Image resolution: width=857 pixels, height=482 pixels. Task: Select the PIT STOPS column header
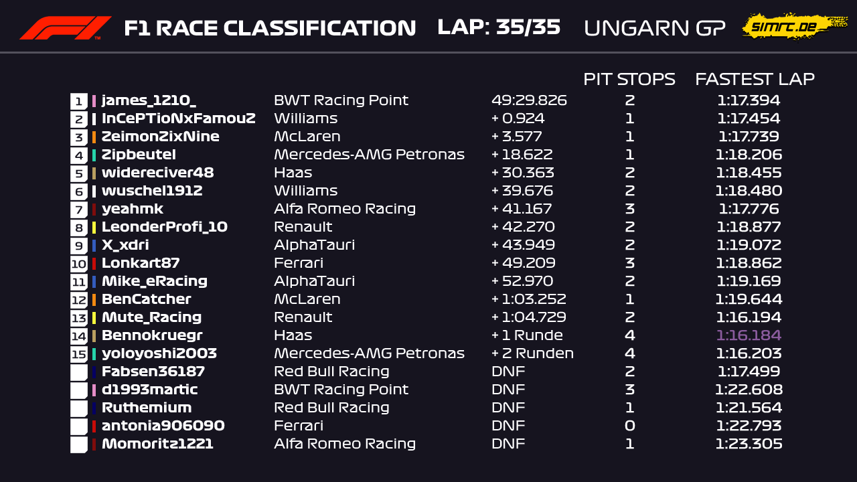tap(629, 79)
